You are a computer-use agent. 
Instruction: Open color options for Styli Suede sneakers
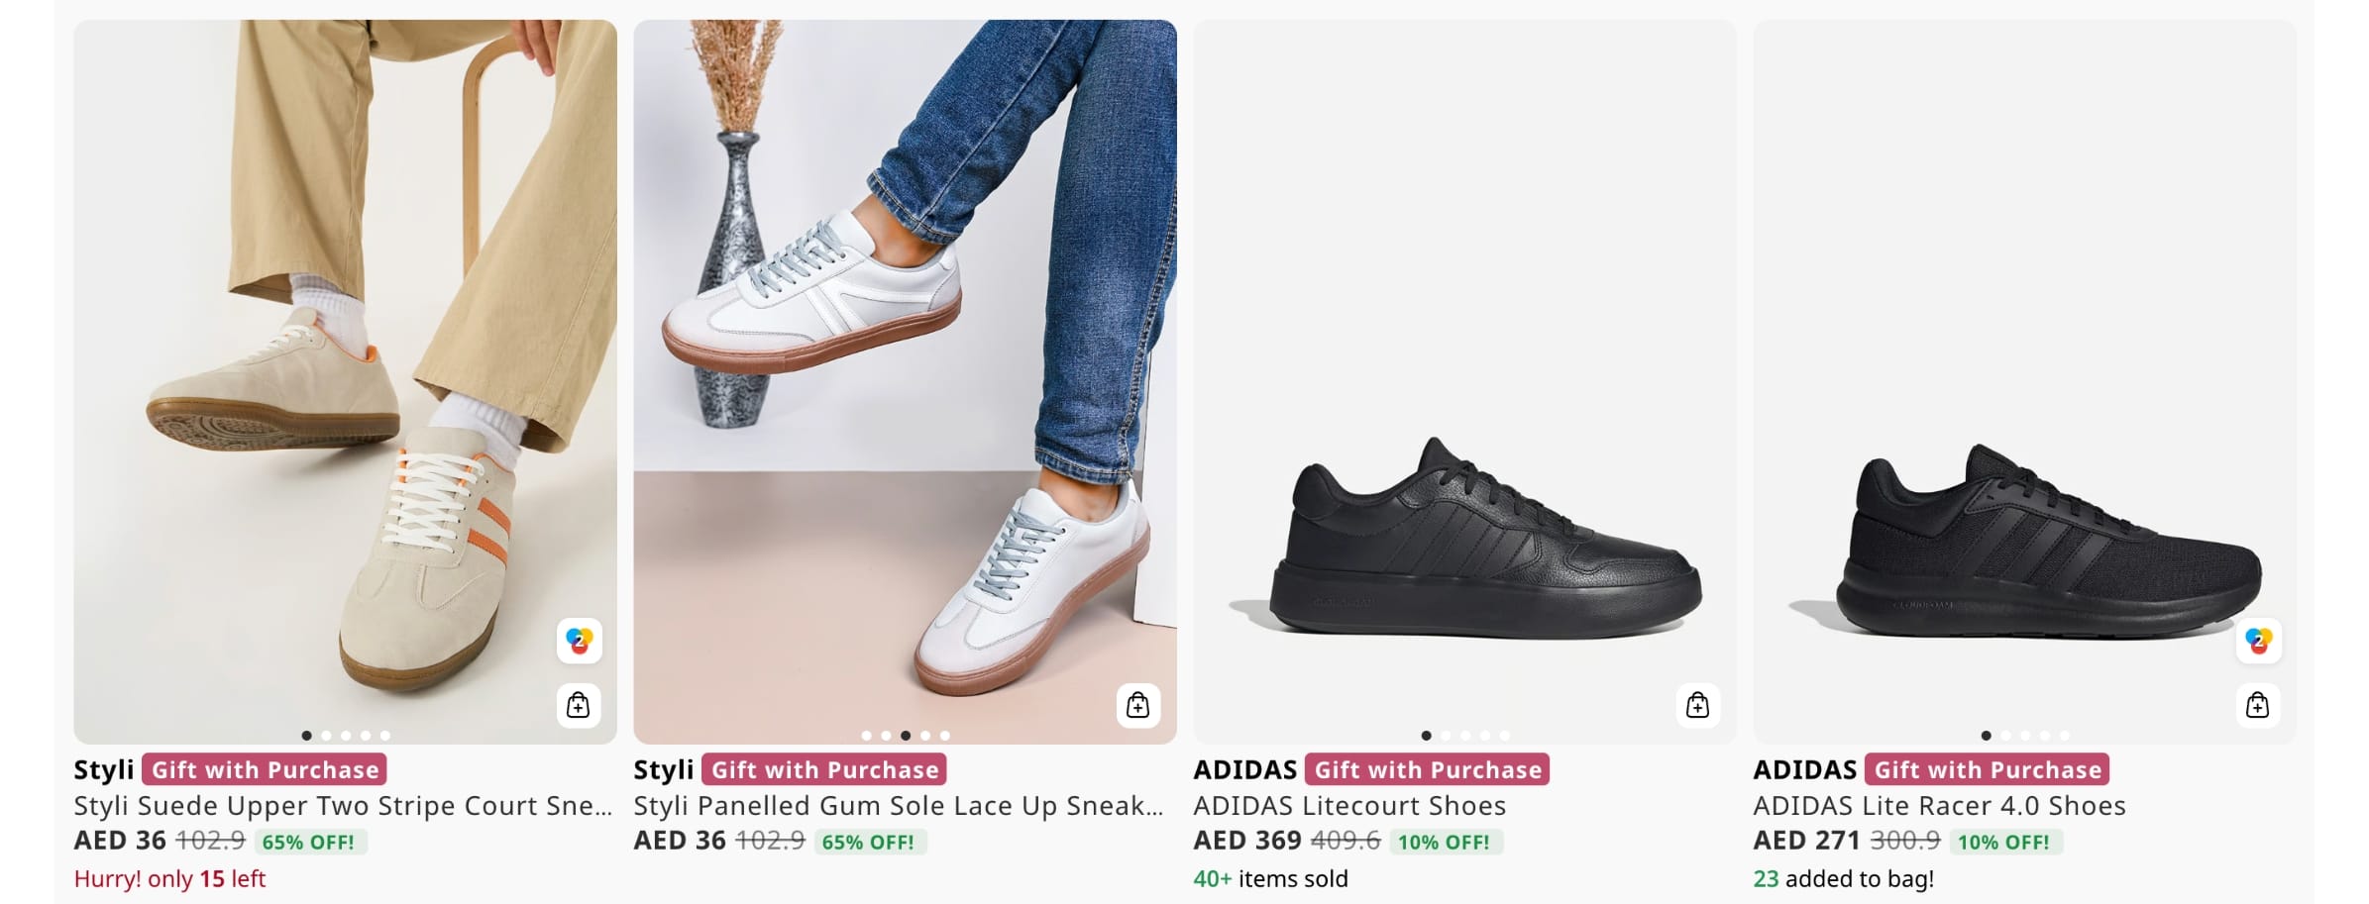coord(579,641)
